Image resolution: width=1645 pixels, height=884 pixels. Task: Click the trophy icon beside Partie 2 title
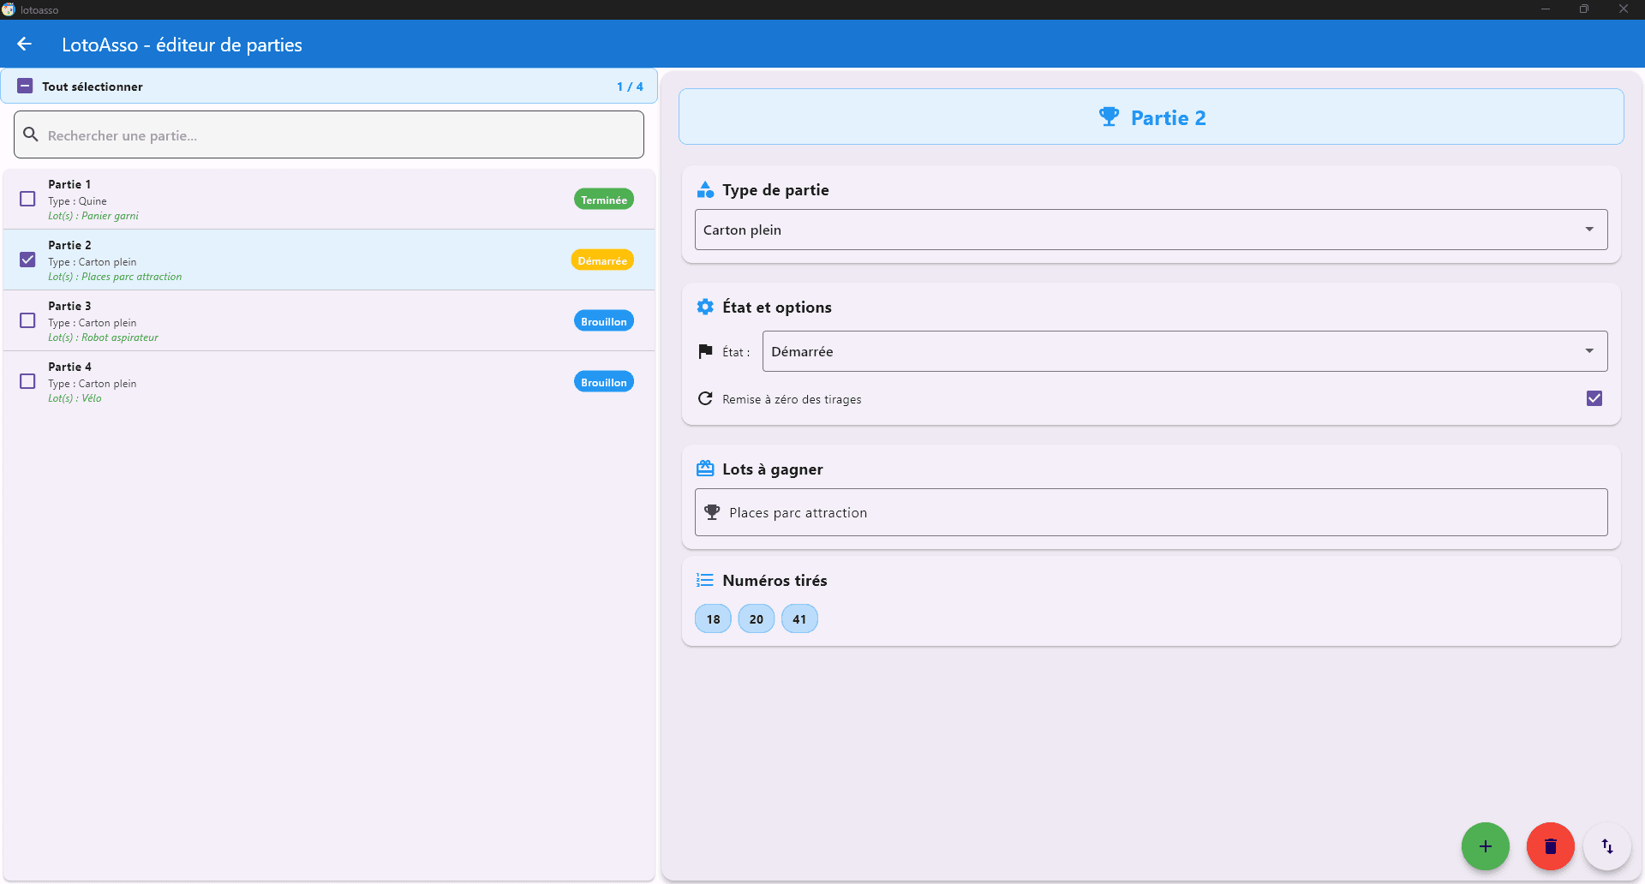1109,117
